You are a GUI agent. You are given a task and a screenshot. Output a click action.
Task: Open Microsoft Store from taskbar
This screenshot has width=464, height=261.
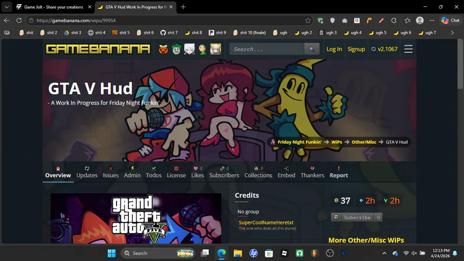click(269, 253)
